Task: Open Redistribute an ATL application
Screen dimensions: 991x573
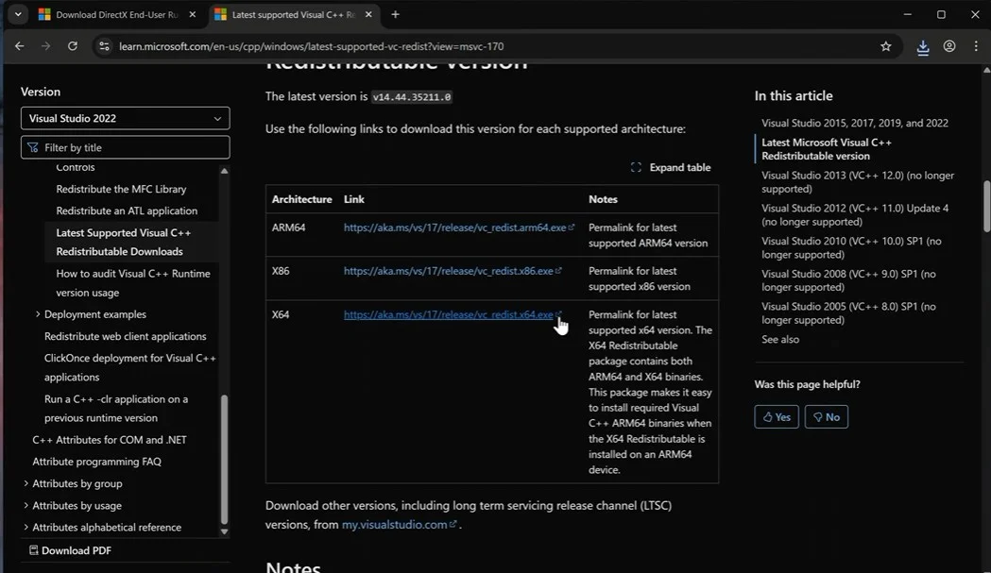Action: (x=127, y=211)
